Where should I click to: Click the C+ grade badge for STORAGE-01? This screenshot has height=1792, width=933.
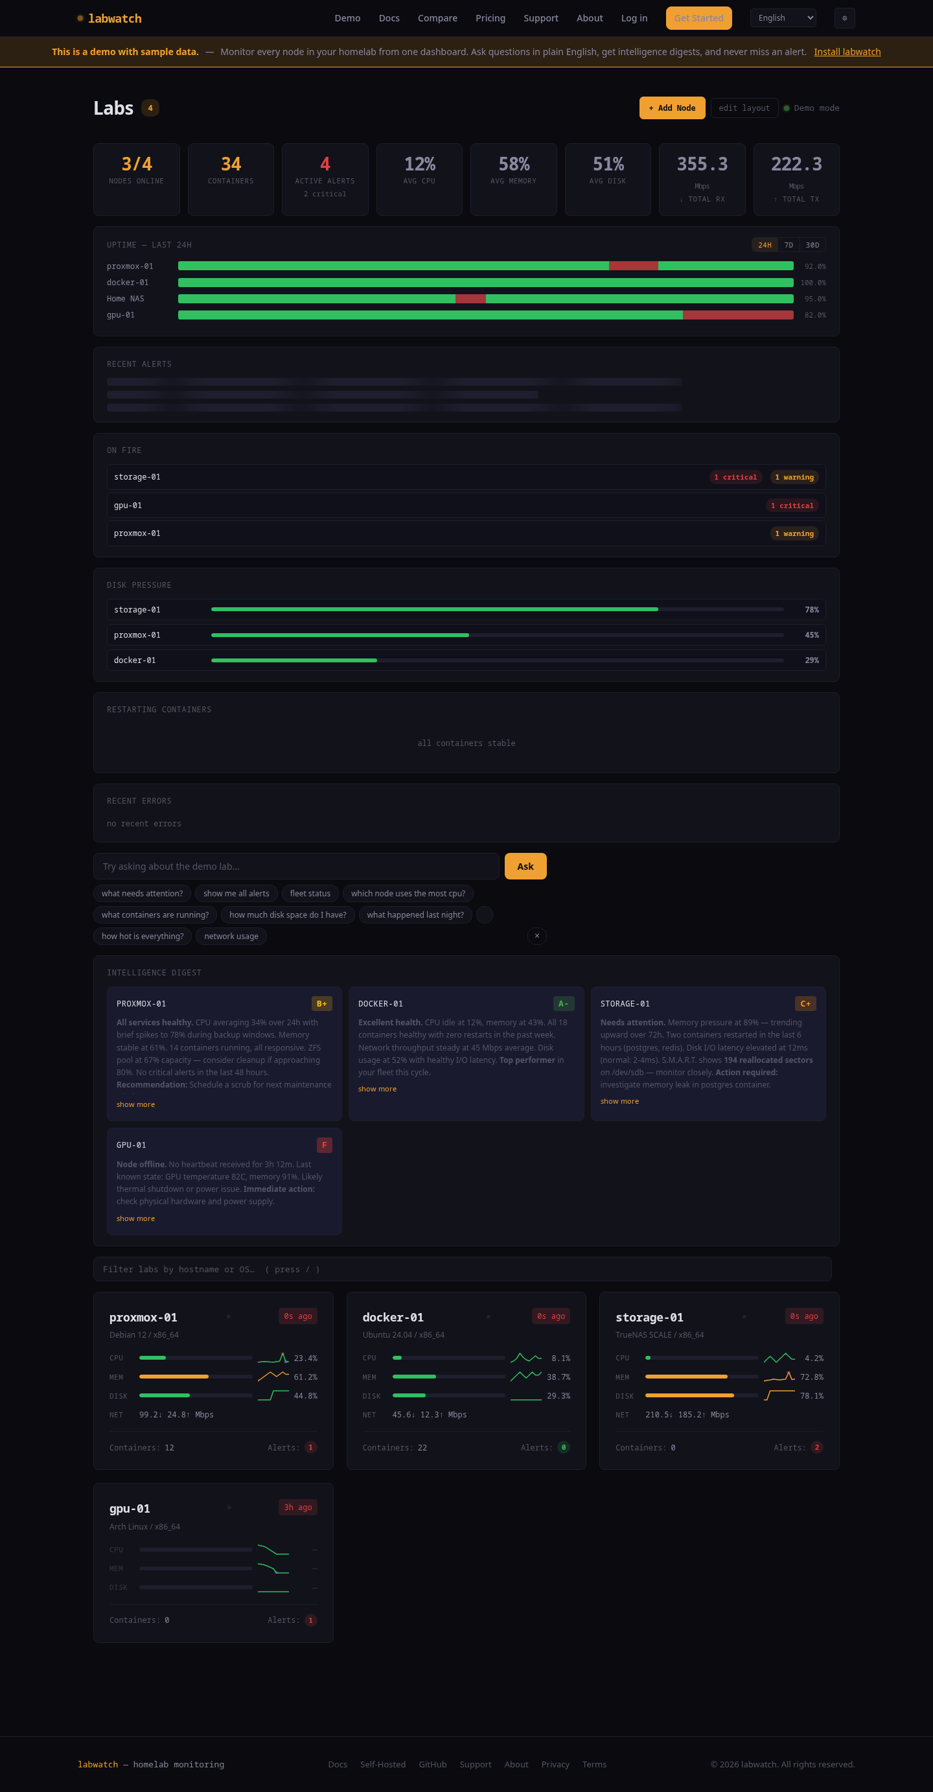805,1003
